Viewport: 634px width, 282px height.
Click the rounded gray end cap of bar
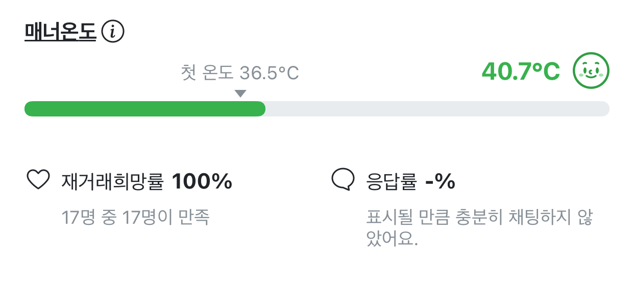coord(603,109)
